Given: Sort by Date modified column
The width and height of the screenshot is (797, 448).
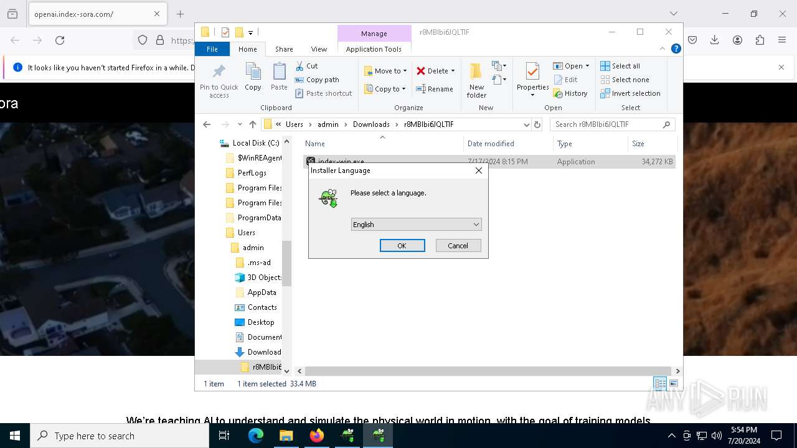Looking at the screenshot, I should tap(508, 144).
